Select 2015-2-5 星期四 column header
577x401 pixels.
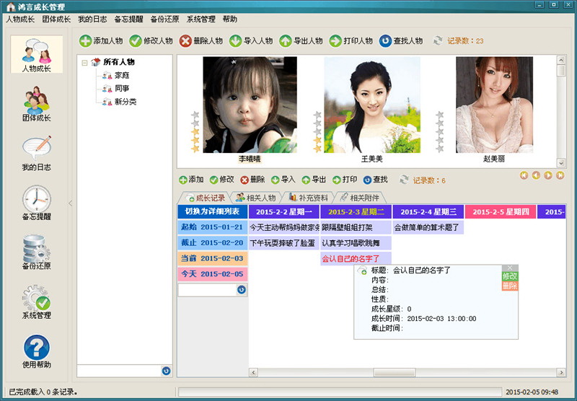pos(501,211)
